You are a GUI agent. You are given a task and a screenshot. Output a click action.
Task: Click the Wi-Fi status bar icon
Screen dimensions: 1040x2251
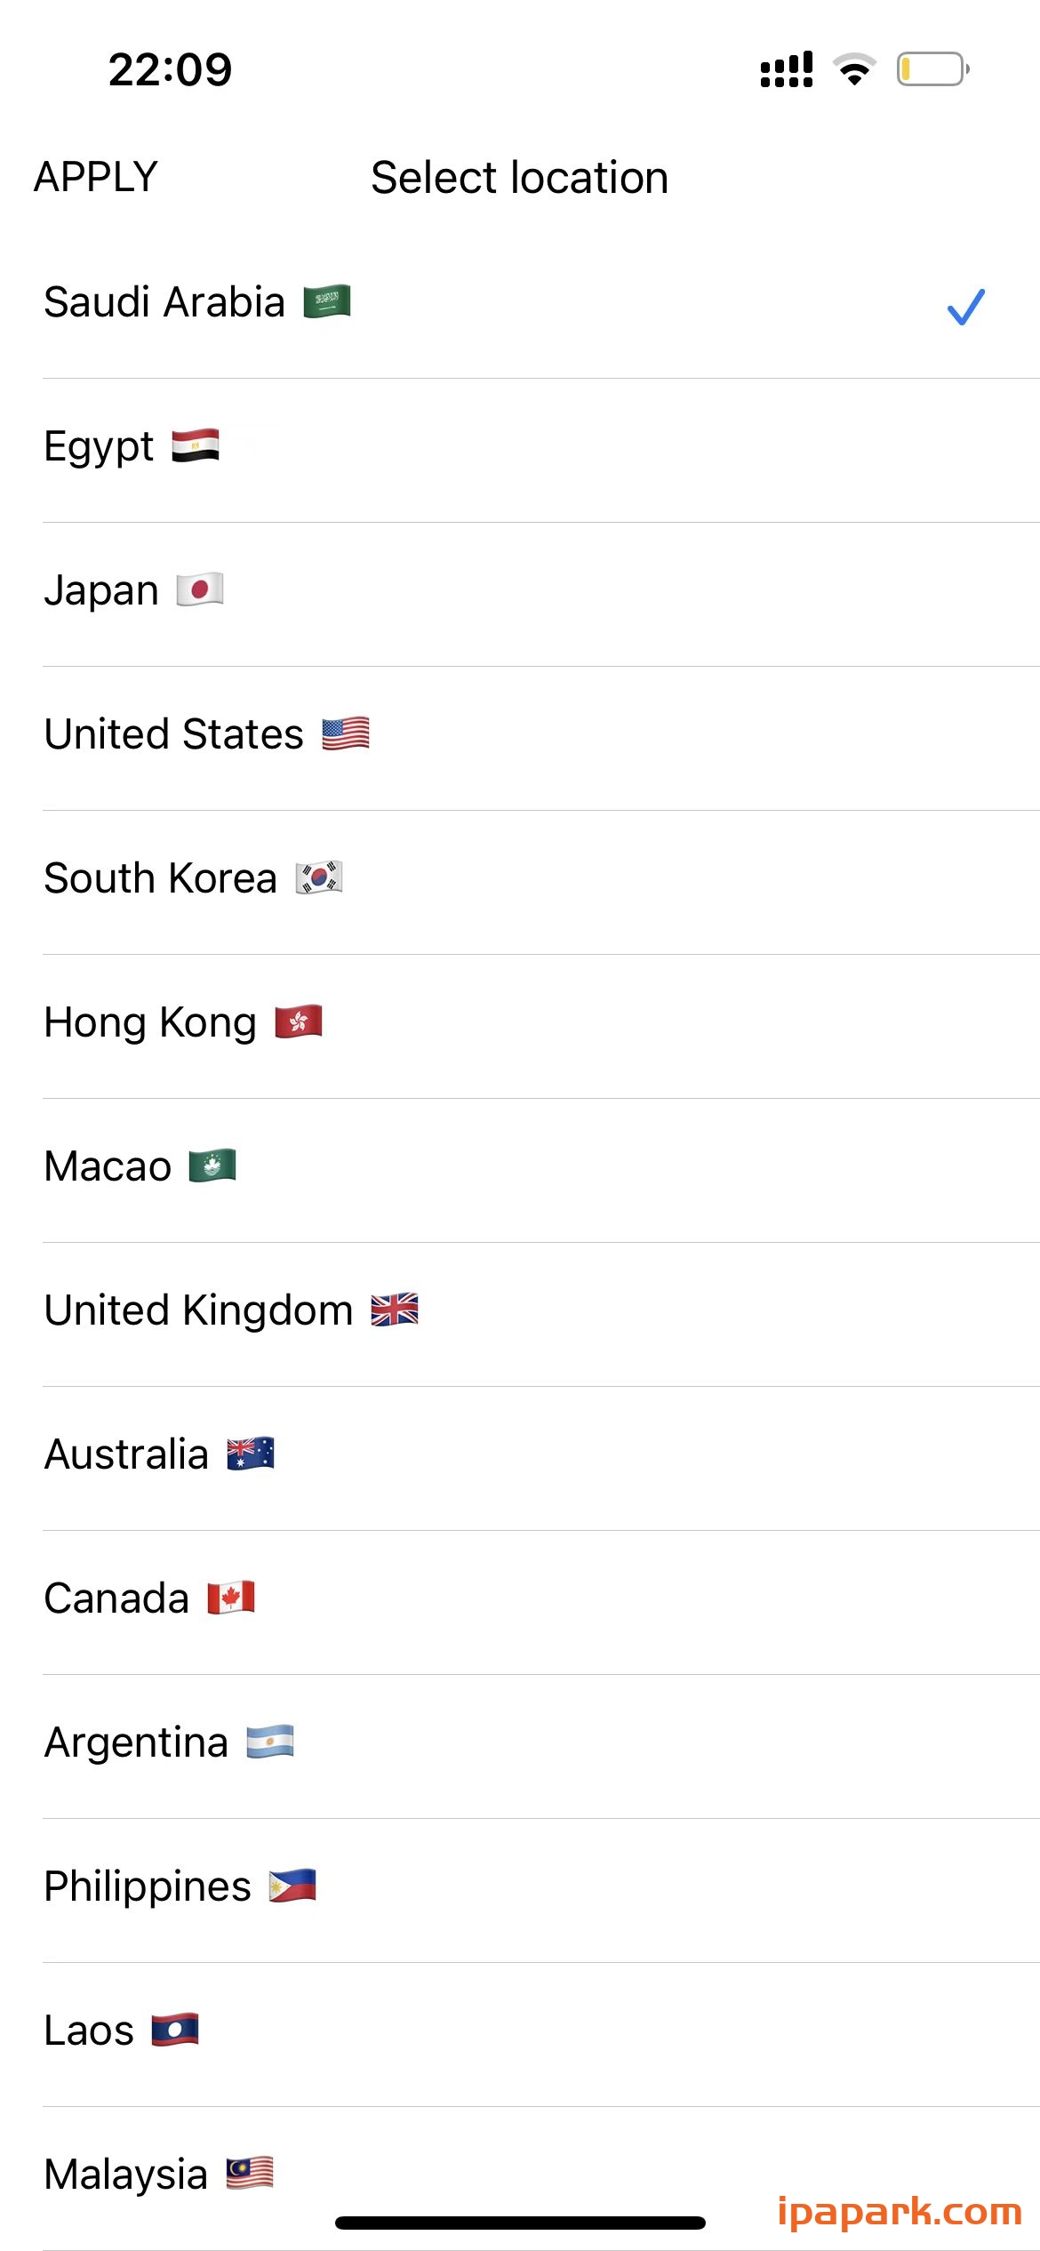pyautogui.click(x=854, y=69)
